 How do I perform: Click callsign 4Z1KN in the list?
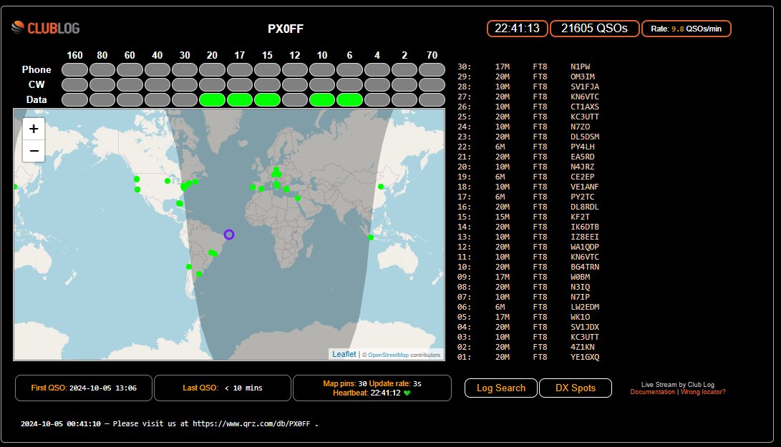click(583, 347)
